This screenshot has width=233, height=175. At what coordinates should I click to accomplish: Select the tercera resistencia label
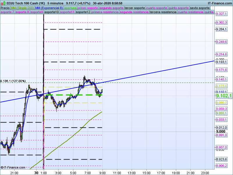point(163,12)
